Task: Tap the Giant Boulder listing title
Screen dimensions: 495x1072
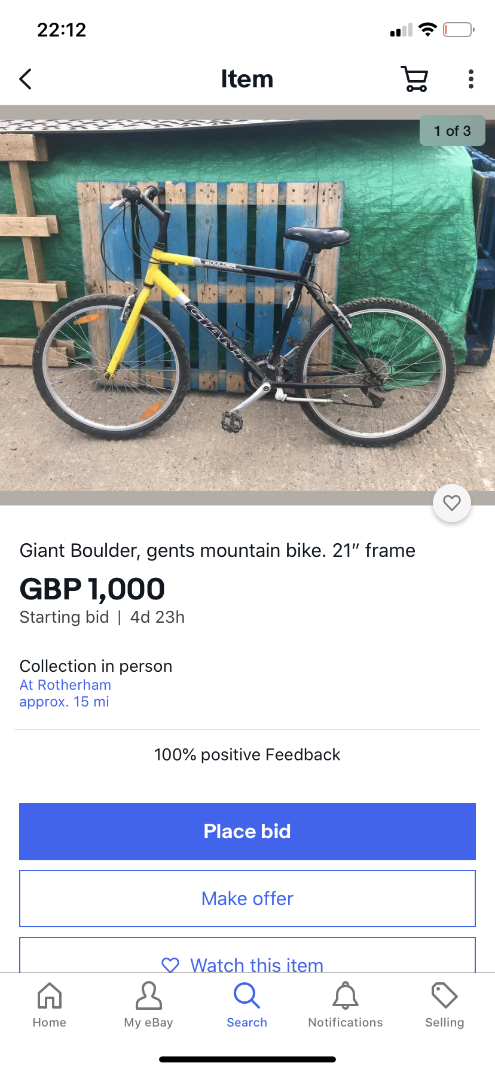Action: (x=218, y=550)
